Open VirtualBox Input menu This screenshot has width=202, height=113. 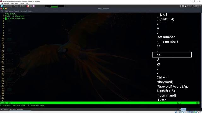tap(17, 3)
